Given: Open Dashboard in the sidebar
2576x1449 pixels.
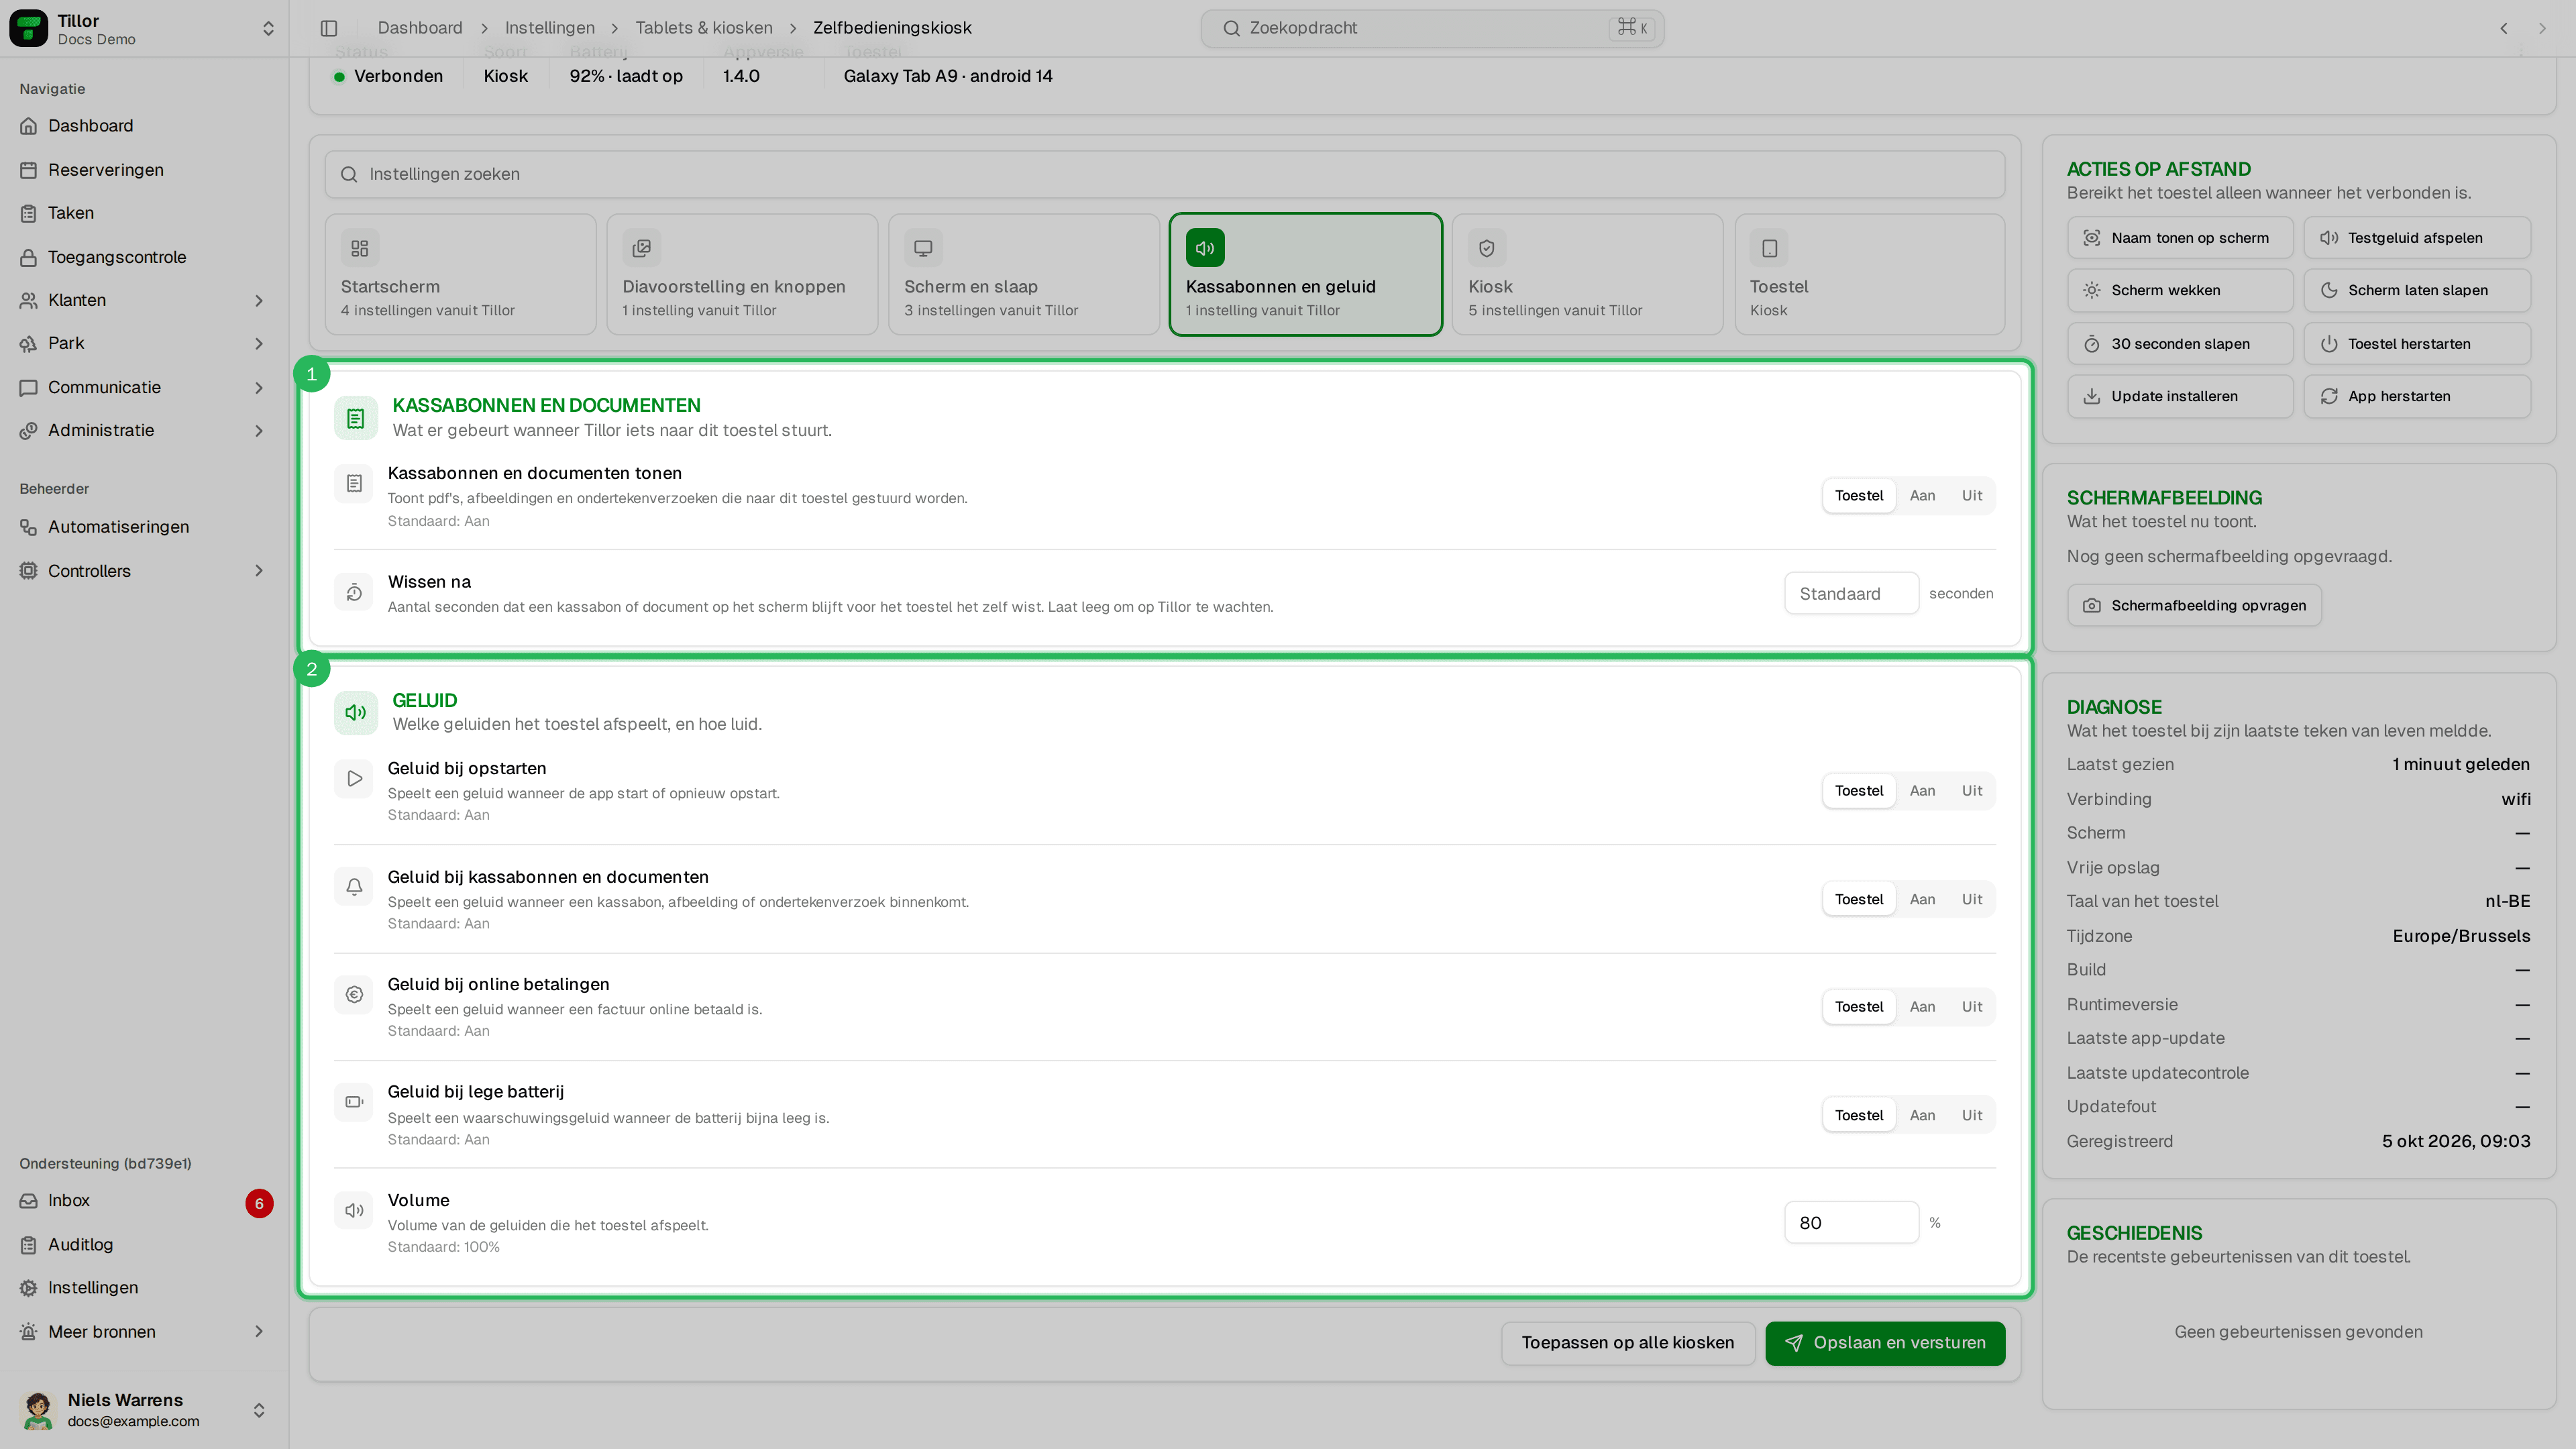Looking at the screenshot, I should tap(145, 125).
